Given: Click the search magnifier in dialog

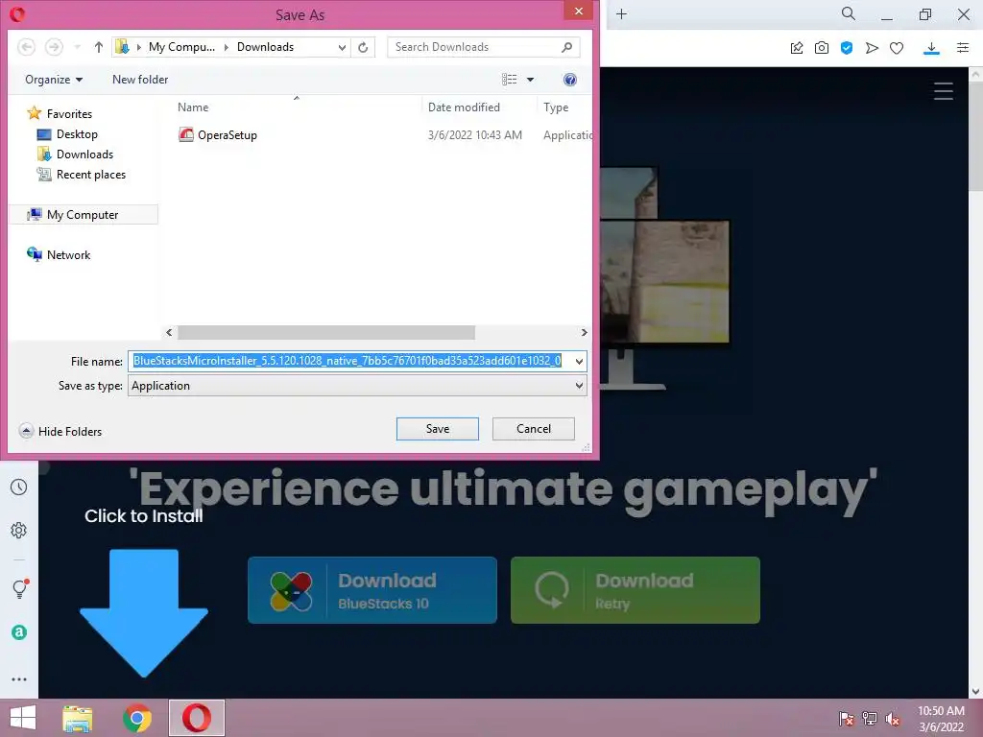Looking at the screenshot, I should [x=566, y=47].
